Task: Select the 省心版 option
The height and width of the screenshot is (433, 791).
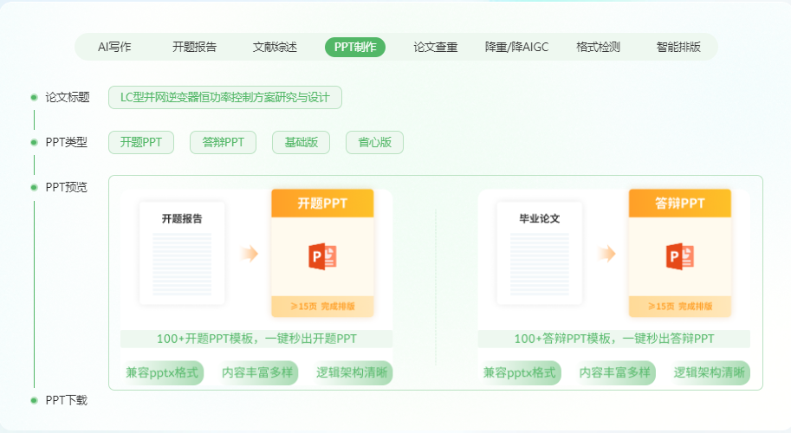Action: [374, 143]
